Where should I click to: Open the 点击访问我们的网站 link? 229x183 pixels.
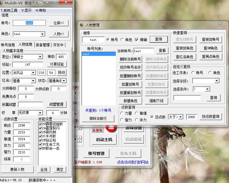[x=133, y=162]
